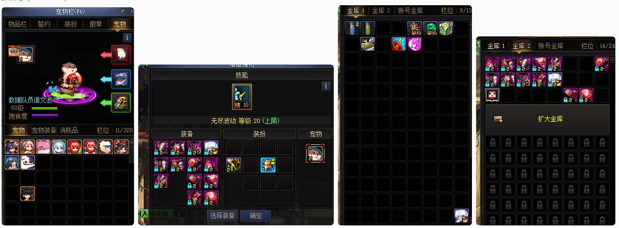Image resolution: width=619 pixels, height=228 pixels.
Task: Click the white-haired avatar in vault corner
Action: pos(462,216)
